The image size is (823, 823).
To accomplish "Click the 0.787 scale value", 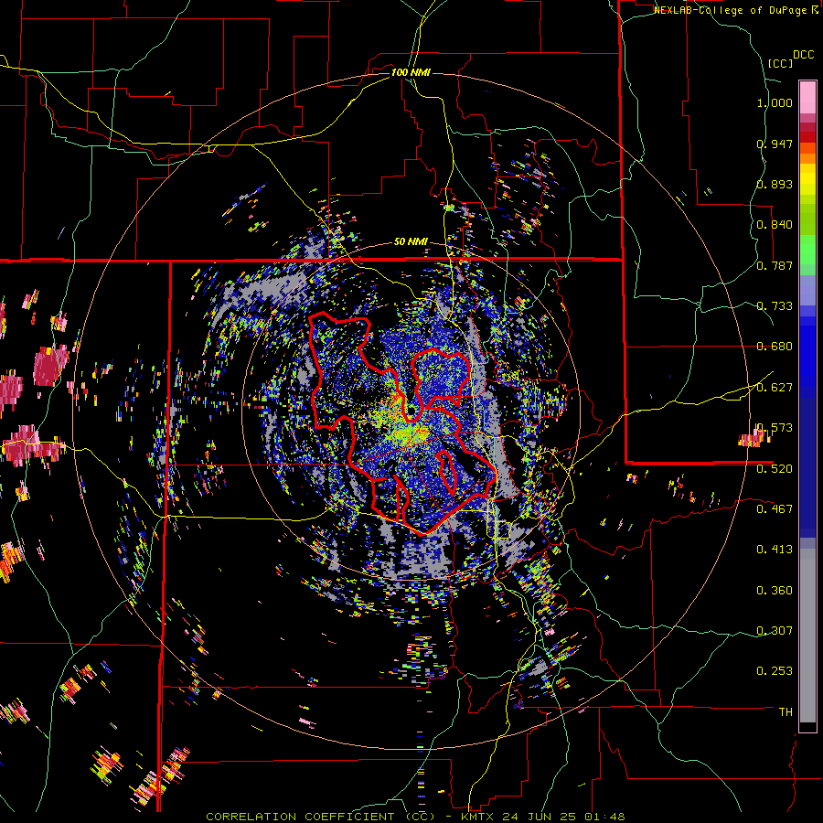I will tap(775, 265).
